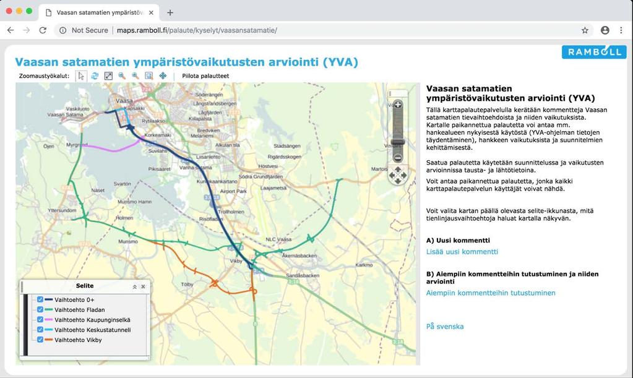Screen dimensions: 633x378
Task: Click the browser address bar URL
Action: pyautogui.click(x=197, y=30)
